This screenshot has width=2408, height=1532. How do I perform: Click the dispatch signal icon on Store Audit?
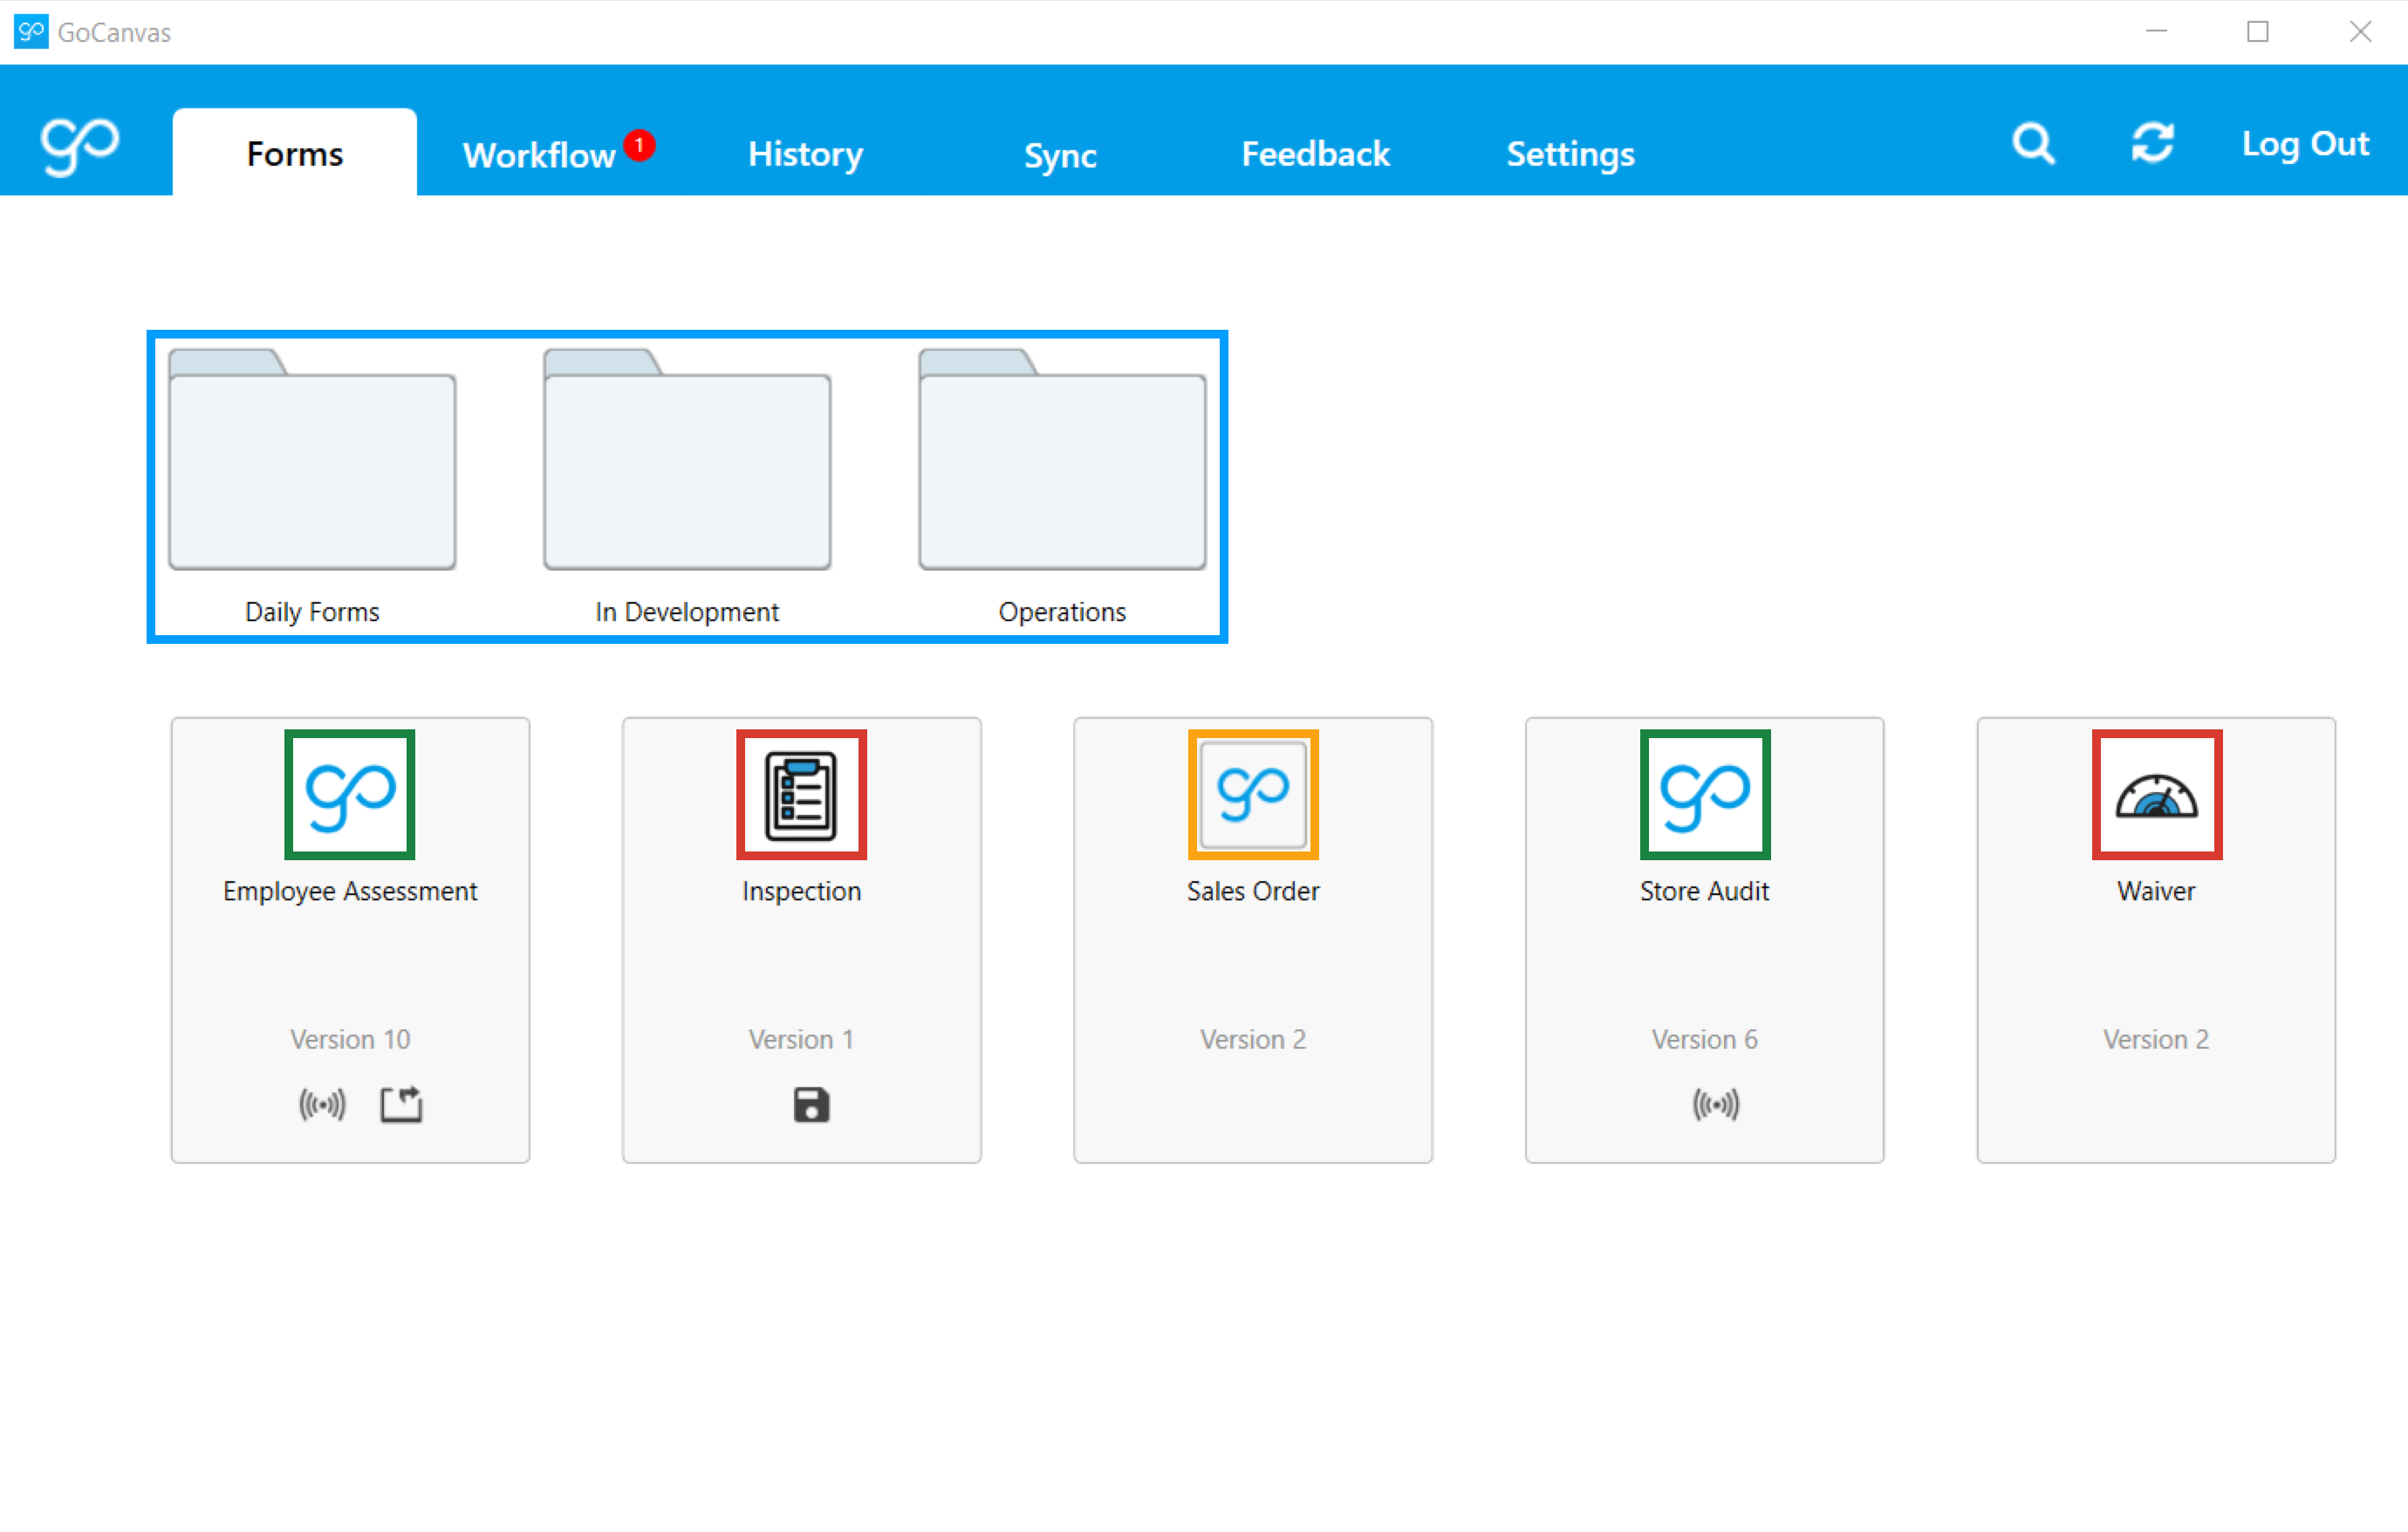click(1716, 1105)
